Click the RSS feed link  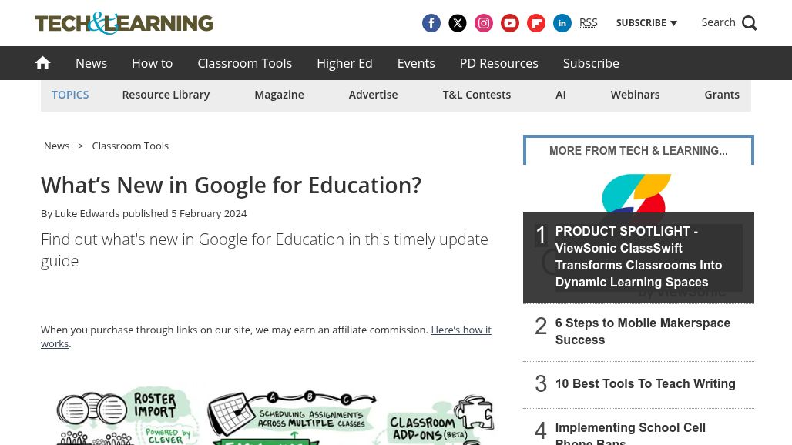(588, 22)
